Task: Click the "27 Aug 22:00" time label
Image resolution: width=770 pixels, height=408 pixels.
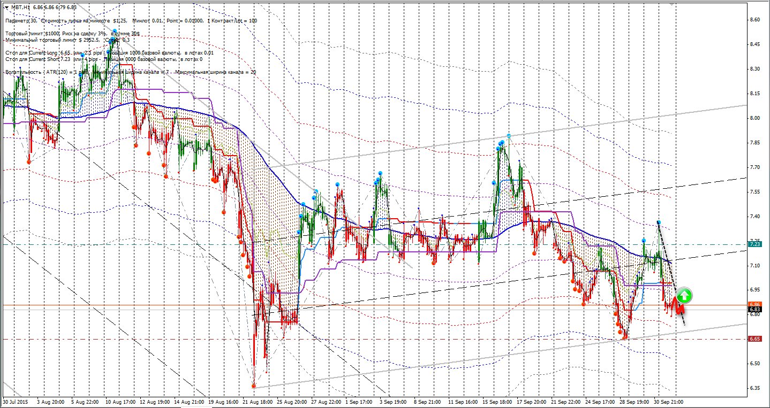Action: [326, 401]
